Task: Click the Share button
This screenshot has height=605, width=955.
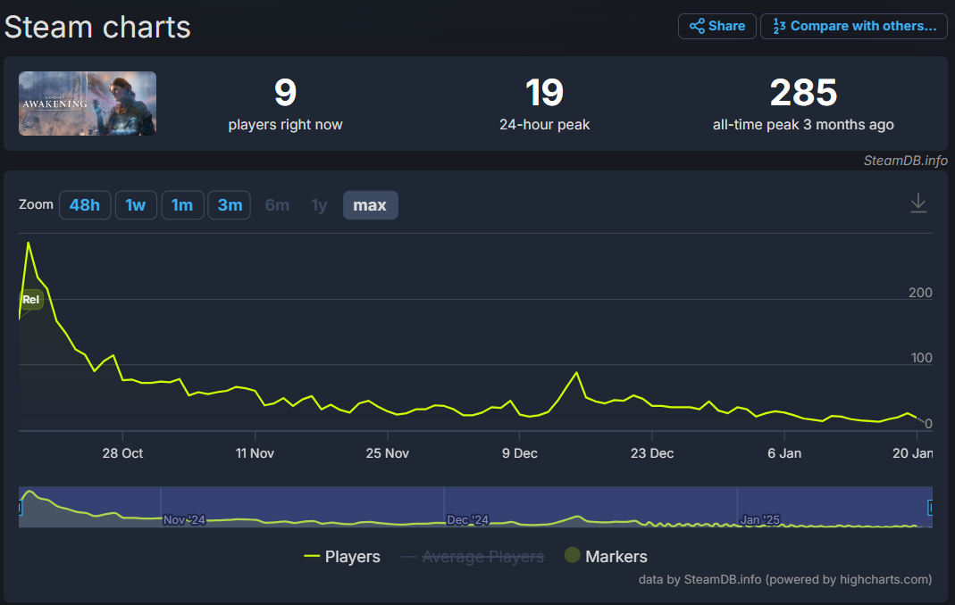Action: pos(716,26)
